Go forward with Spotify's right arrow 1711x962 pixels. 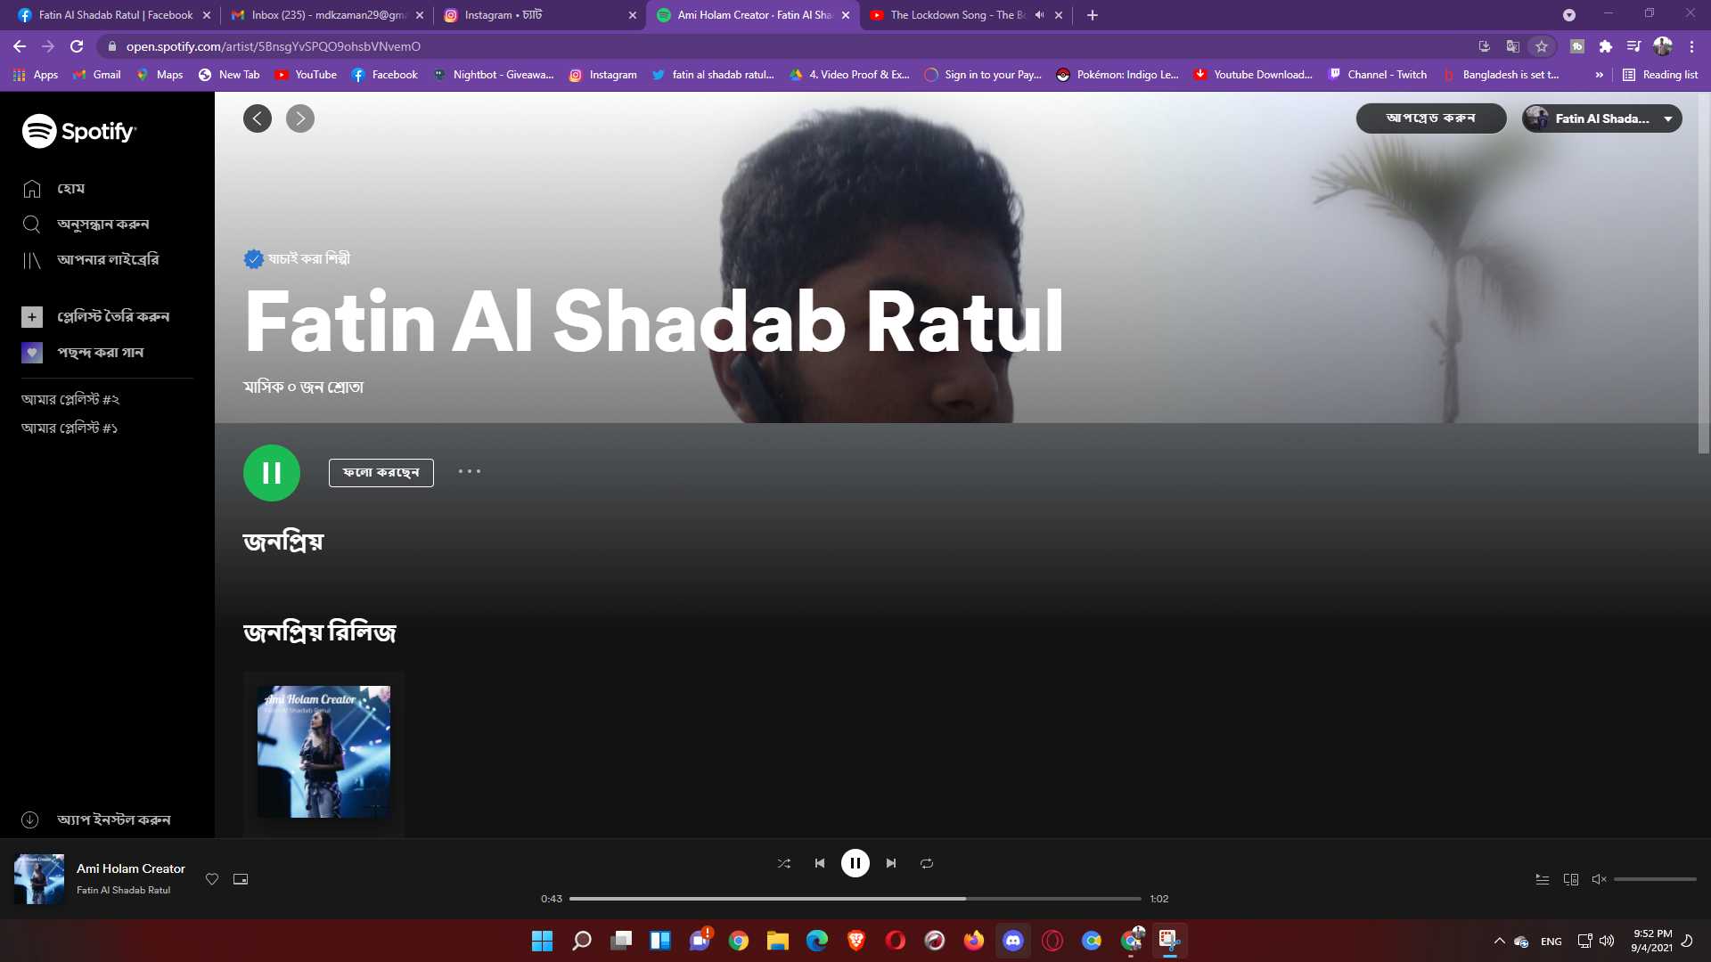pos(300,118)
